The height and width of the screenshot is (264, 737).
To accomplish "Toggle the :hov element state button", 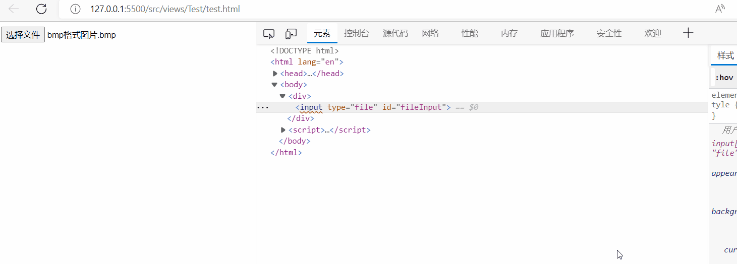I will (x=724, y=78).
